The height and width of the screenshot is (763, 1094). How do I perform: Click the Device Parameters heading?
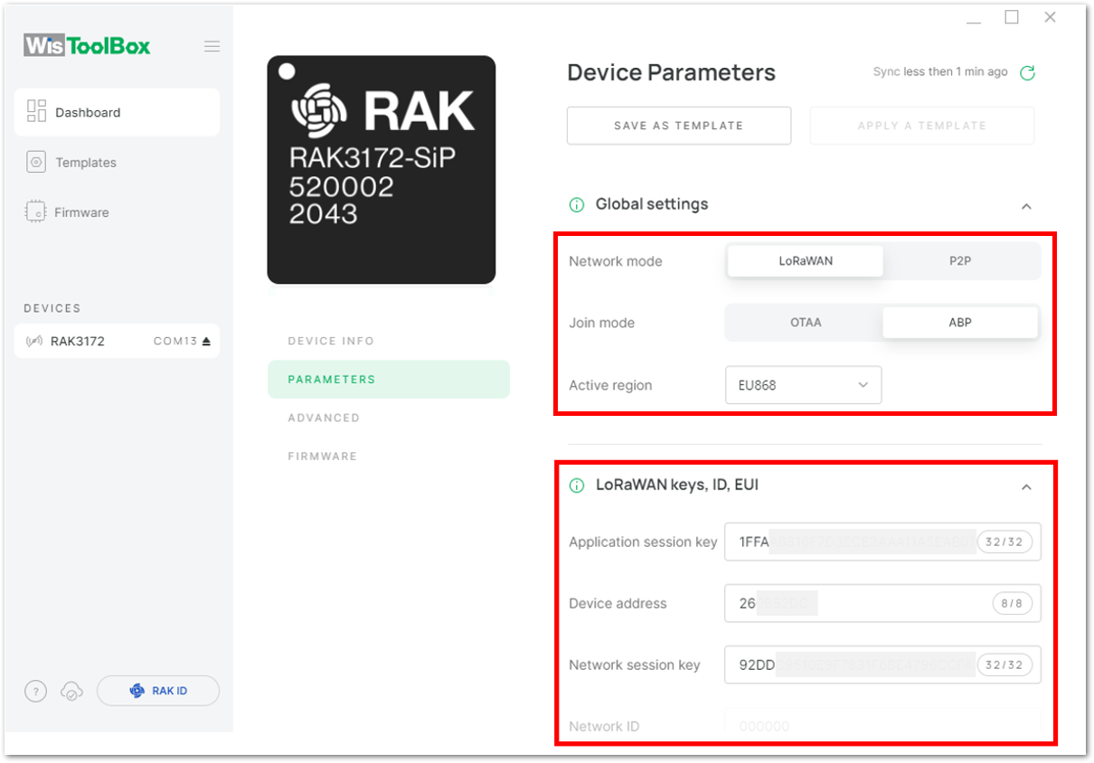click(x=671, y=73)
